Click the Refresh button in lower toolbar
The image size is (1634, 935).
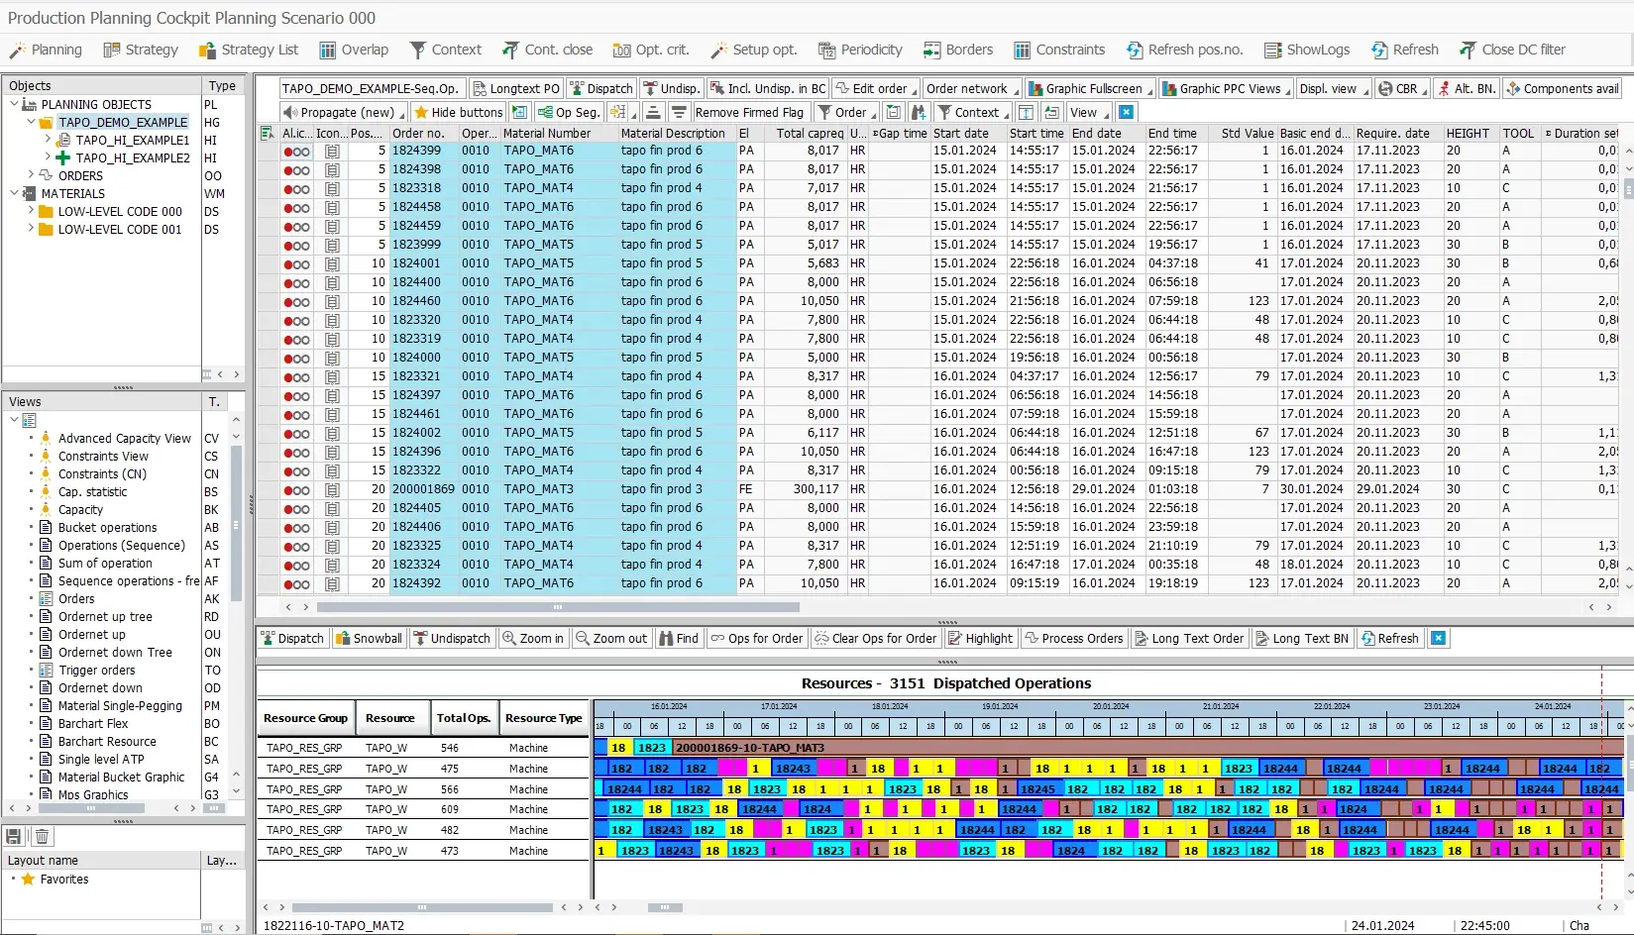(1389, 638)
